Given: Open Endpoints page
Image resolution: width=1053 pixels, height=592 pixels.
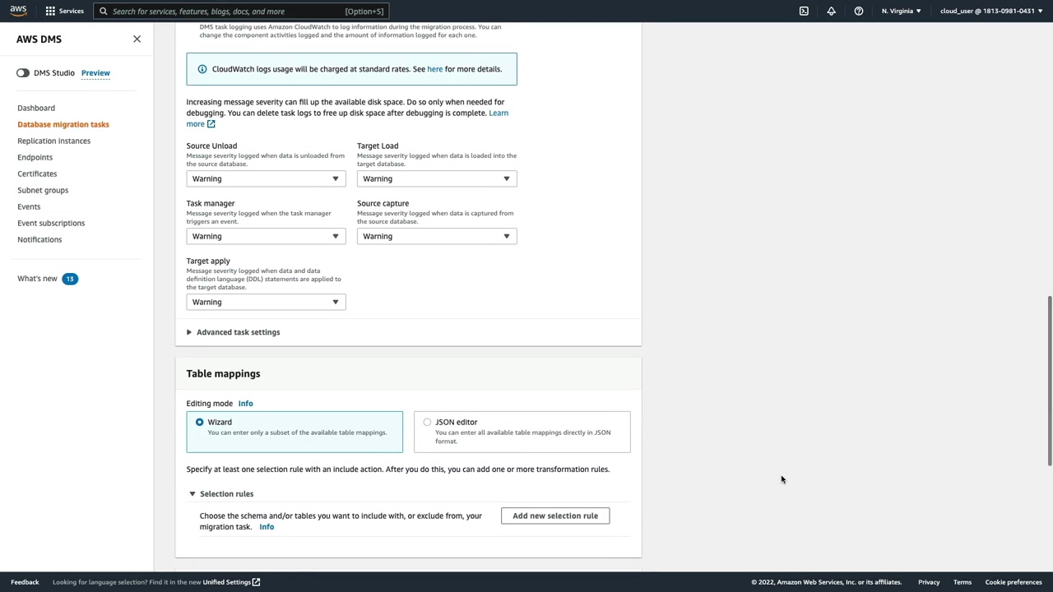Looking at the screenshot, I should tap(35, 157).
